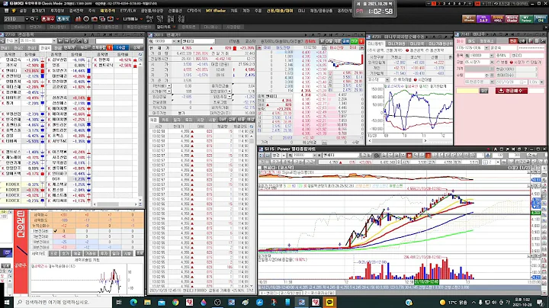
Task: Open the 관심 group dropdown in 관심종목 window
Action: pyautogui.click(x=16, y=41)
